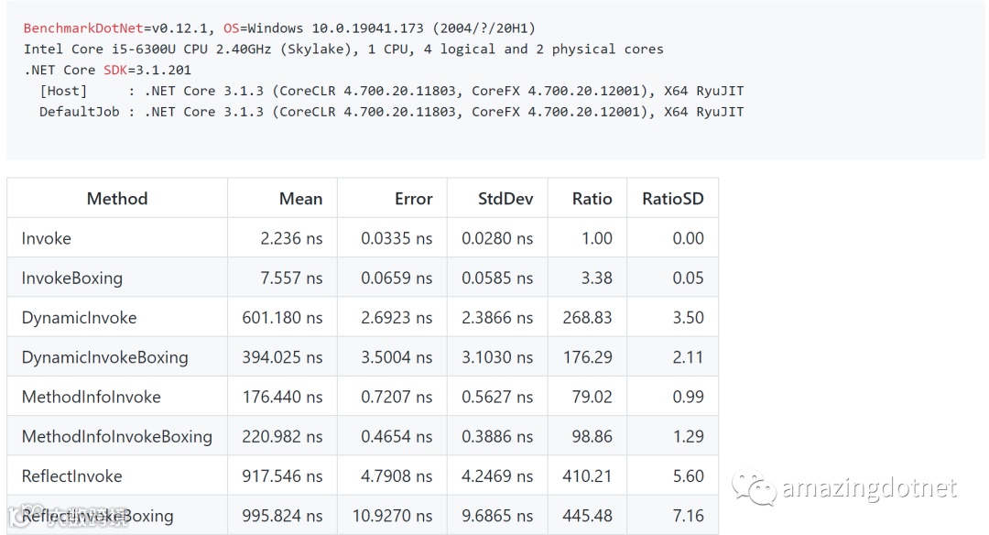The image size is (989, 535).
Task: Select the DynamicInvoke method cell
Action: [79, 318]
